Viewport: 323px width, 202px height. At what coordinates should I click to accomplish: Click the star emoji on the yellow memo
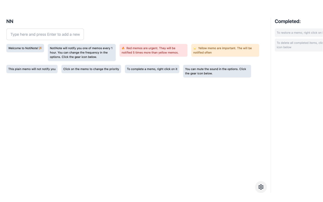tap(195, 48)
